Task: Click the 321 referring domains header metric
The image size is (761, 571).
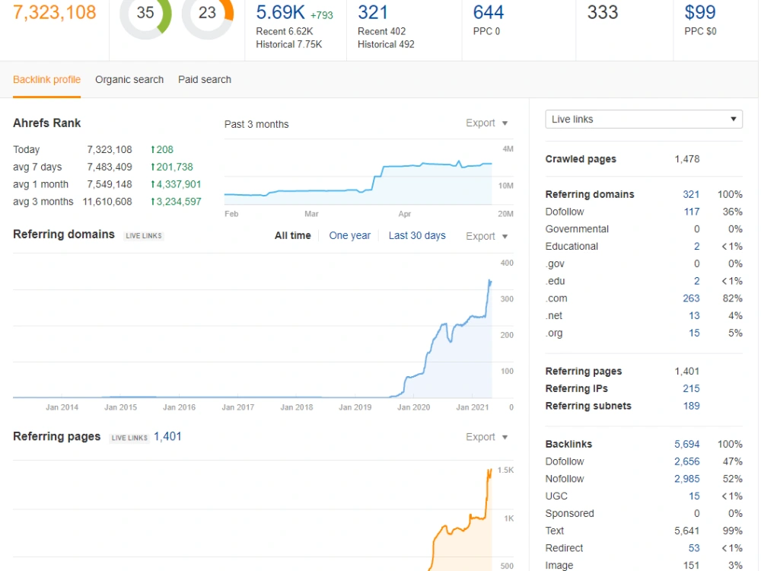Action: tap(373, 13)
